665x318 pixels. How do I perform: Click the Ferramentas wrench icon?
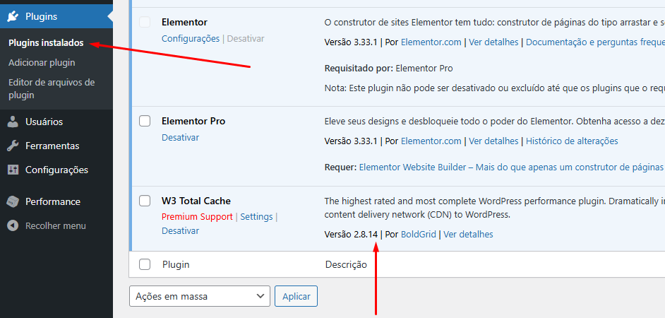click(13, 146)
